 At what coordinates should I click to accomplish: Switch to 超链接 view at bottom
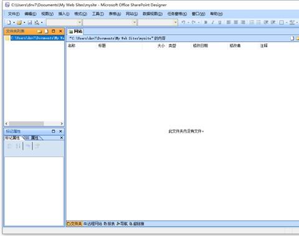click(136, 224)
